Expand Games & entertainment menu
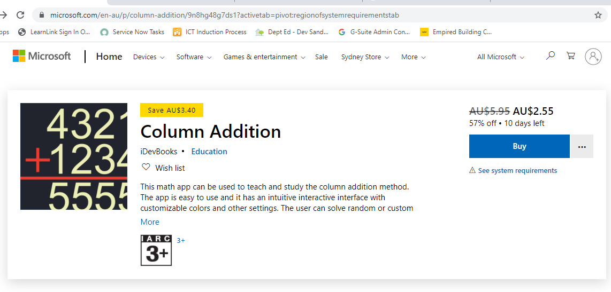 (x=264, y=57)
